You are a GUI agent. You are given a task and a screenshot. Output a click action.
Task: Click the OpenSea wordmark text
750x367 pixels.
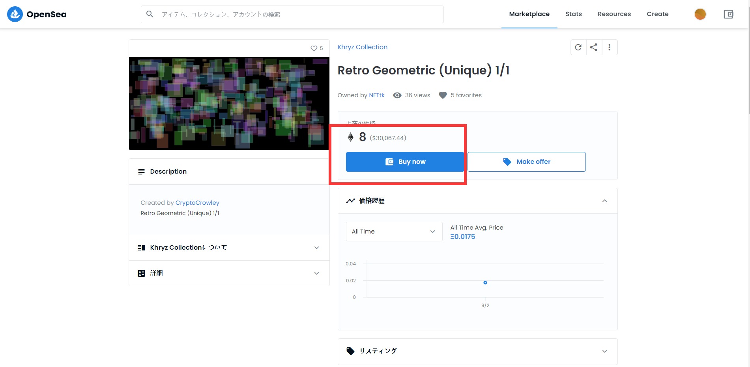(x=47, y=15)
